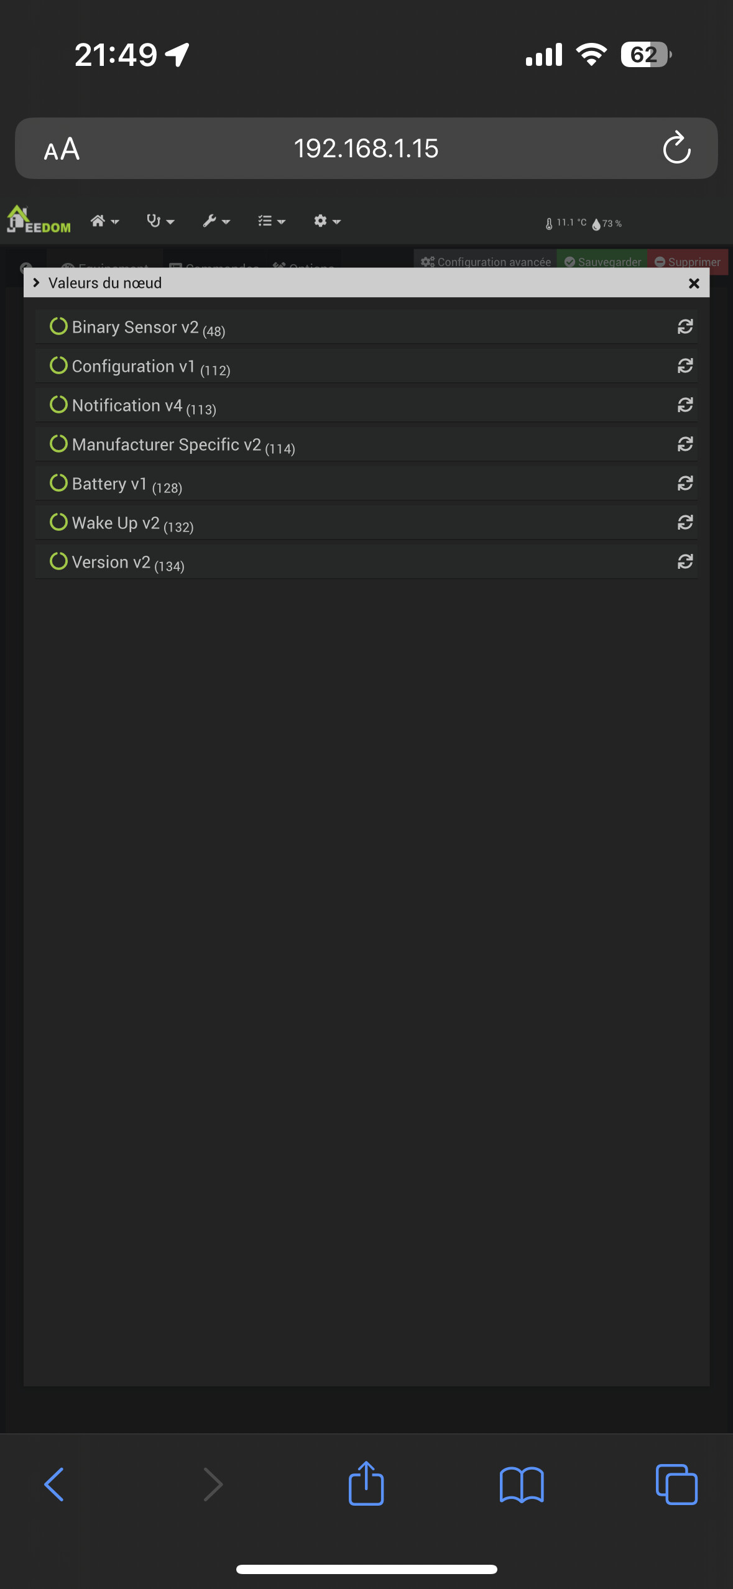The width and height of the screenshot is (733, 1589).
Task: Click the Sauvegarder button
Action: (602, 262)
